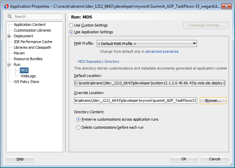The width and height of the screenshot is (235, 168).
Task: Click the Browse... button
Action: [x=213, y=101]
